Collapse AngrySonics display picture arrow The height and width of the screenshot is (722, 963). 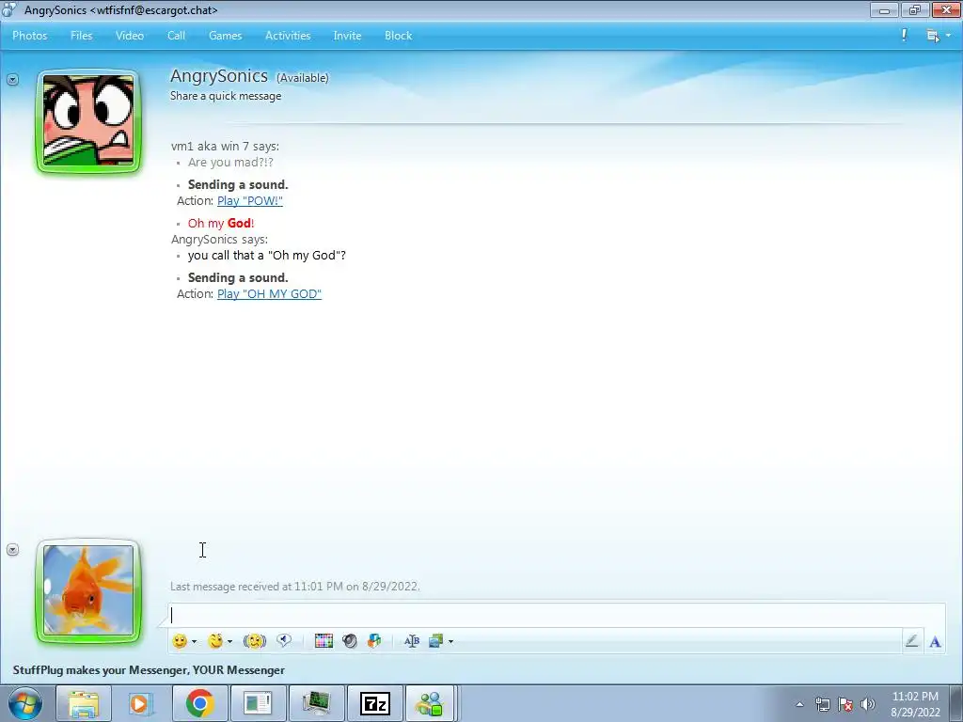coord(13,79)
